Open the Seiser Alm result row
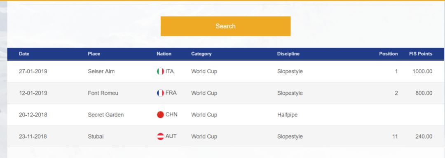The image size is (445, 158). (226, 71)
